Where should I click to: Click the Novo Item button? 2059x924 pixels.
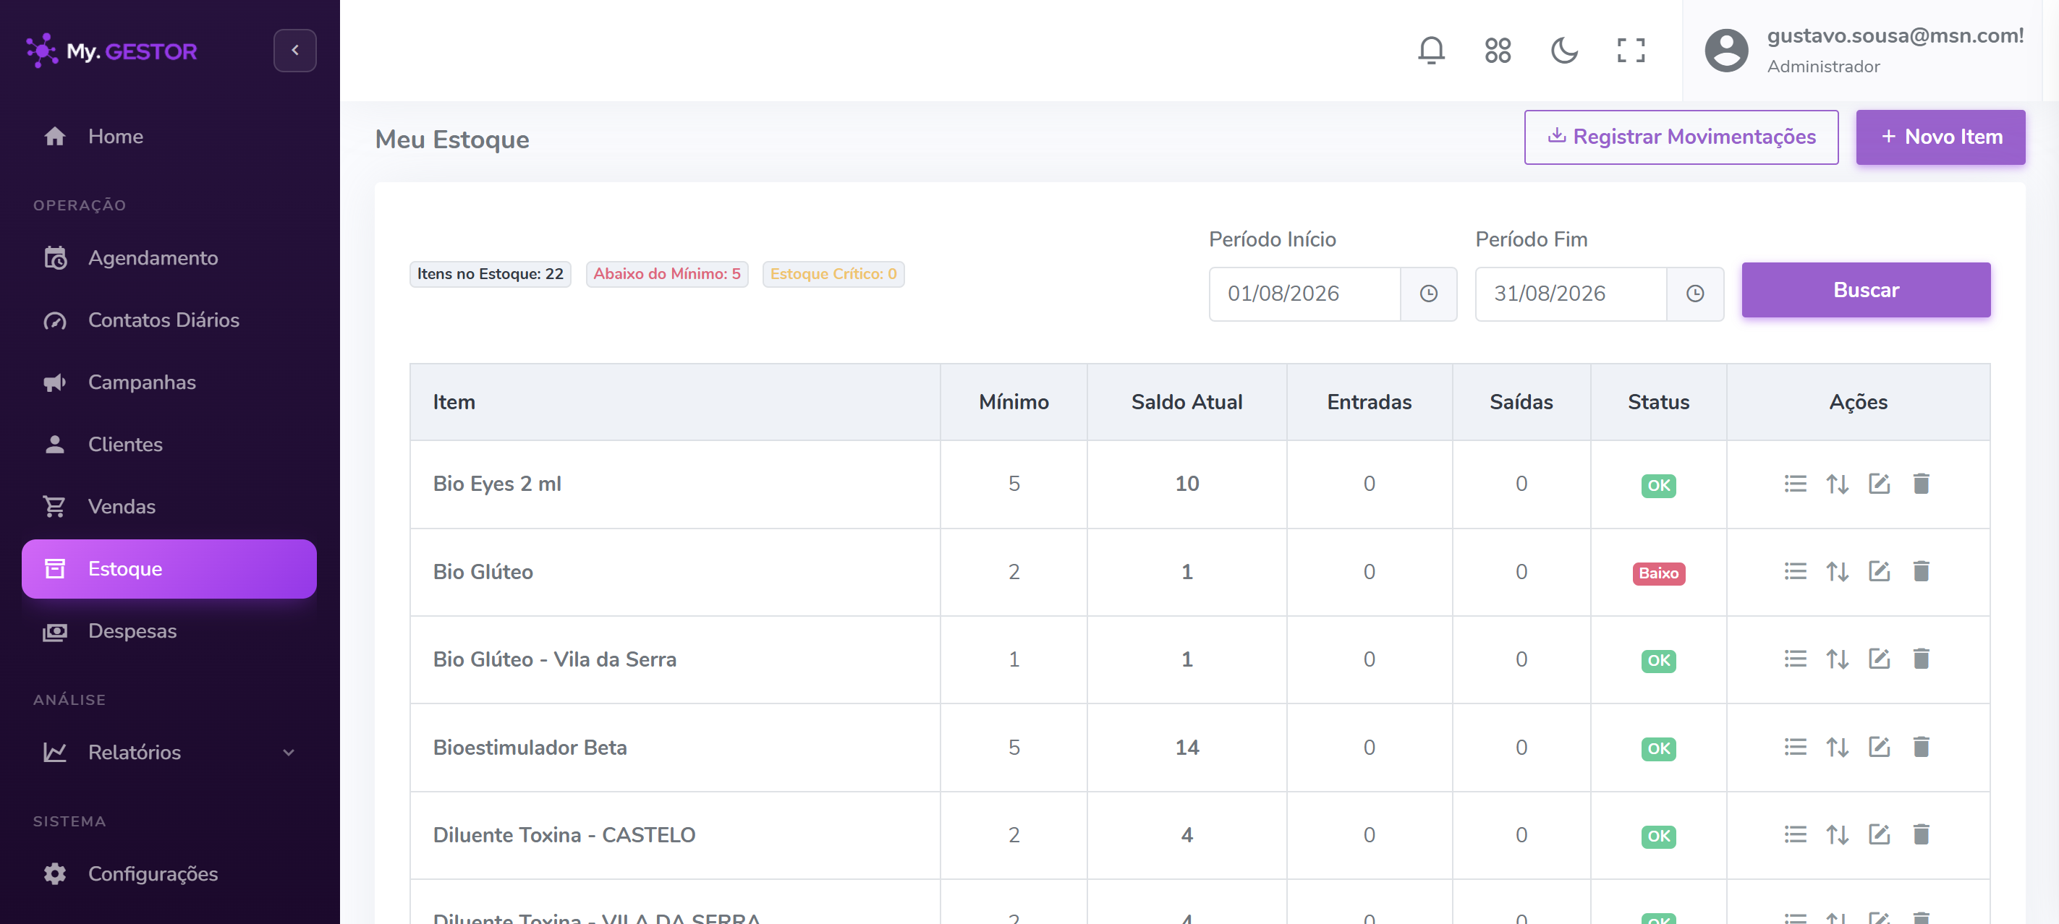[x=1940, y=137]
